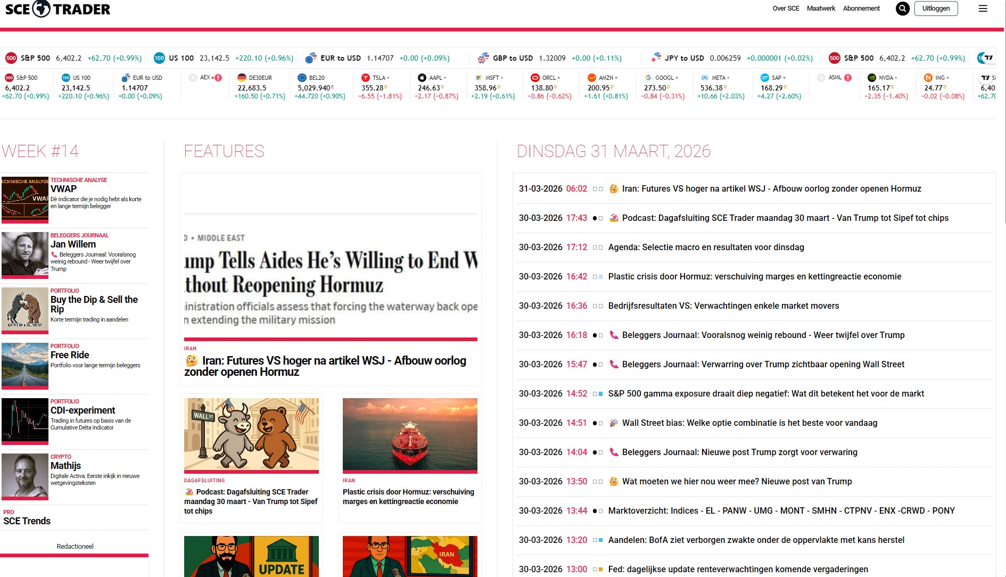Open the Maatwerk menu item
The width and height of the screenshot is (1006, 577).
821,9
